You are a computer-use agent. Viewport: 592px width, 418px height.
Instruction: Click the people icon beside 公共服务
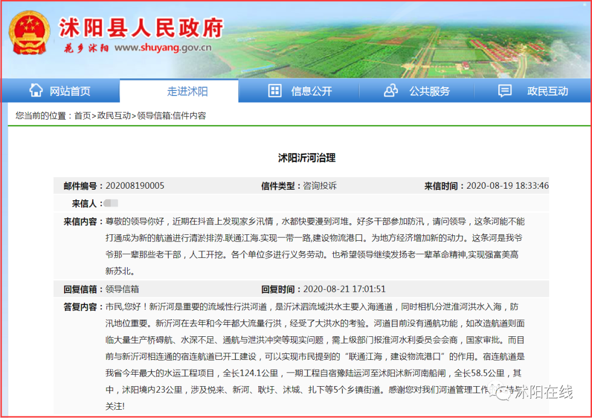(391, 91)
